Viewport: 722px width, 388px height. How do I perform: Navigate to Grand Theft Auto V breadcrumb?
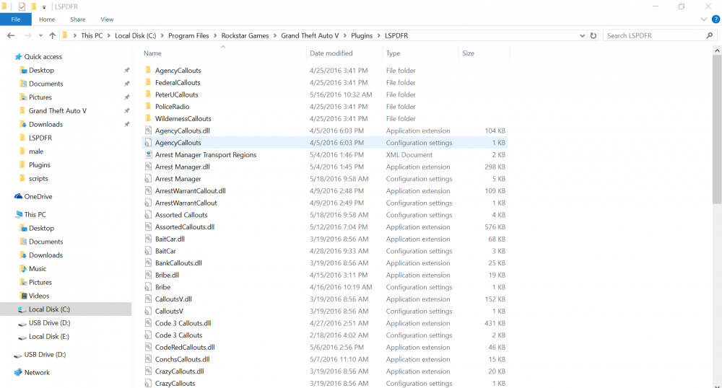tap(310, 35)
